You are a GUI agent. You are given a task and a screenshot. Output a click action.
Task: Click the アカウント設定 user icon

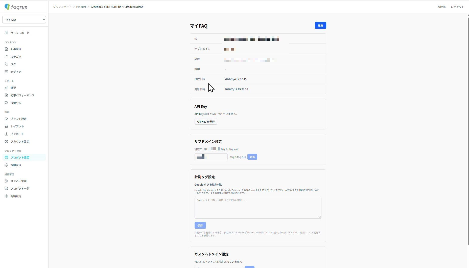point(7,142)
